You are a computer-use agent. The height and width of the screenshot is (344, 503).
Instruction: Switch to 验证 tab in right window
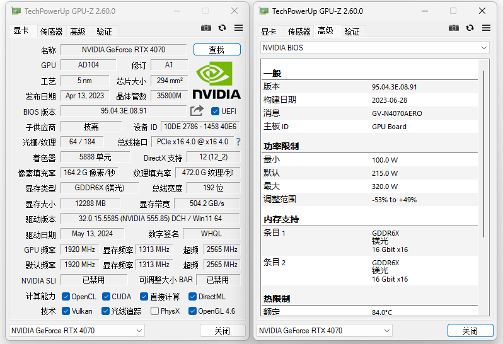[x=352, y=32]
